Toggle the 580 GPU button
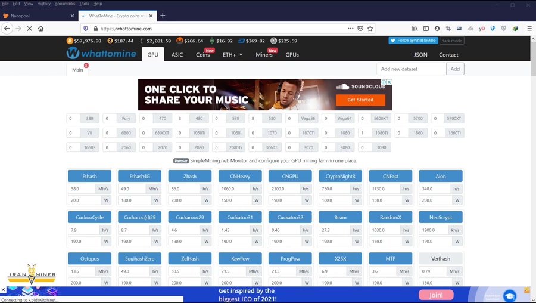 (x=272, y=118)
